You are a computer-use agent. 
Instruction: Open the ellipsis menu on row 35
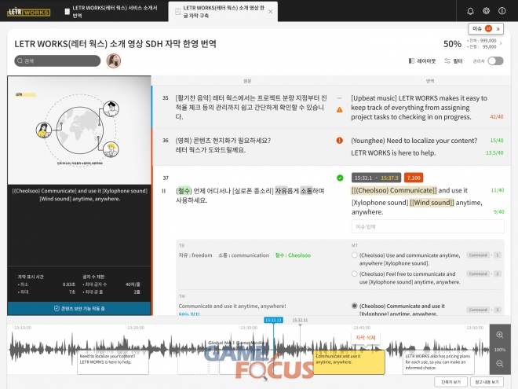tap(339, 98)
